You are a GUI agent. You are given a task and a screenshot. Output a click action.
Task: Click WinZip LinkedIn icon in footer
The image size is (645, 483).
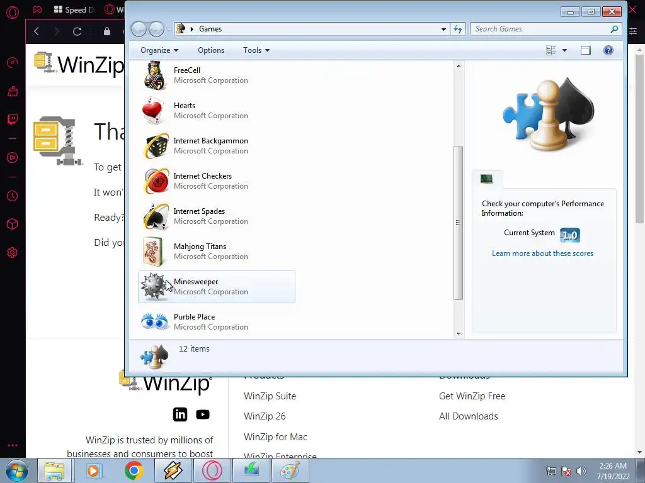coord(180,414)
